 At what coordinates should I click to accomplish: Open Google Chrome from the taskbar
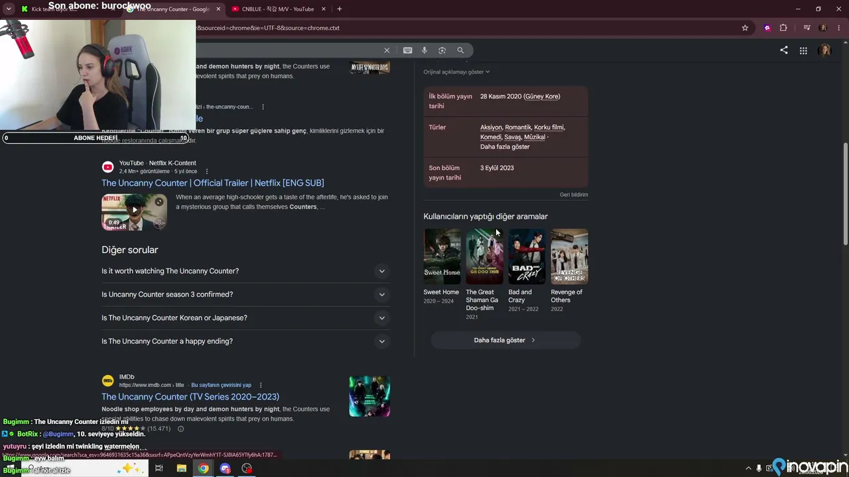click(203, 468)
